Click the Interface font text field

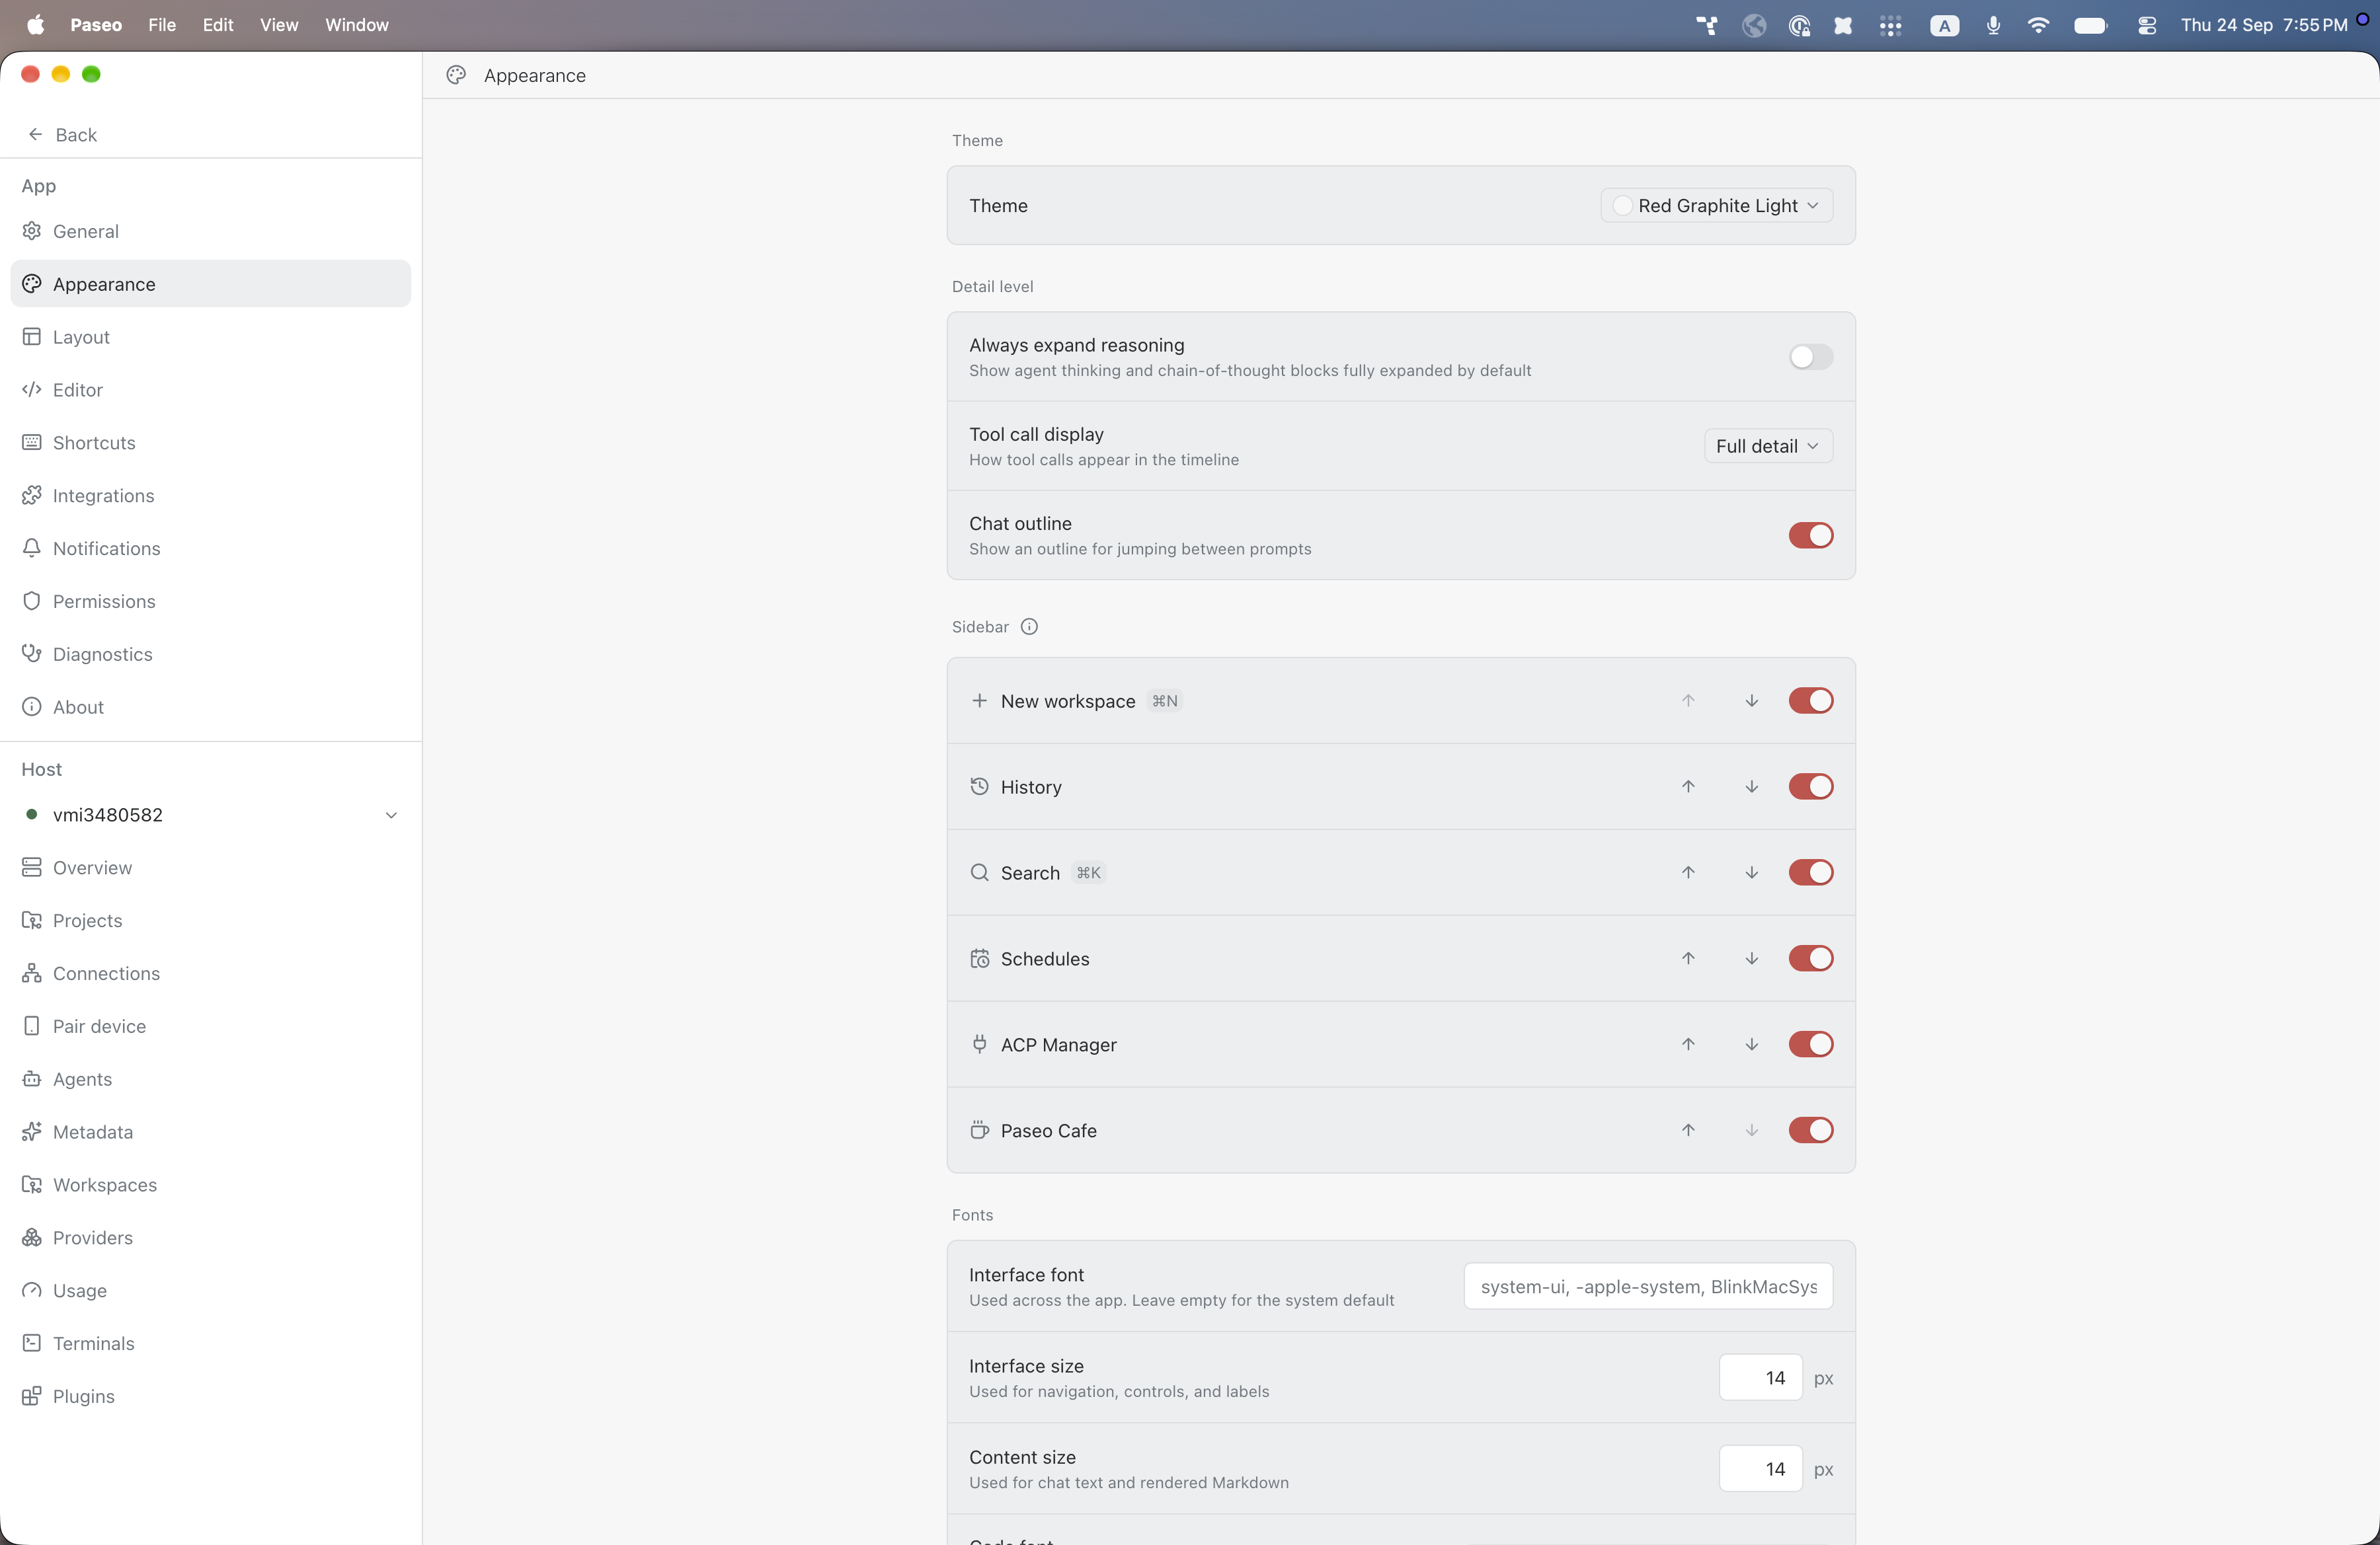tap(1648, 1286)
